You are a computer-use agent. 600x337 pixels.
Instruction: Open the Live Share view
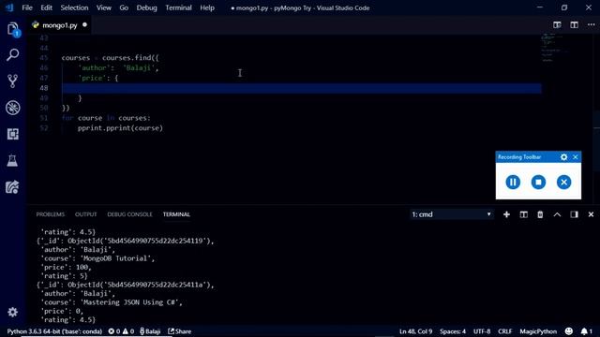[12, 187]
